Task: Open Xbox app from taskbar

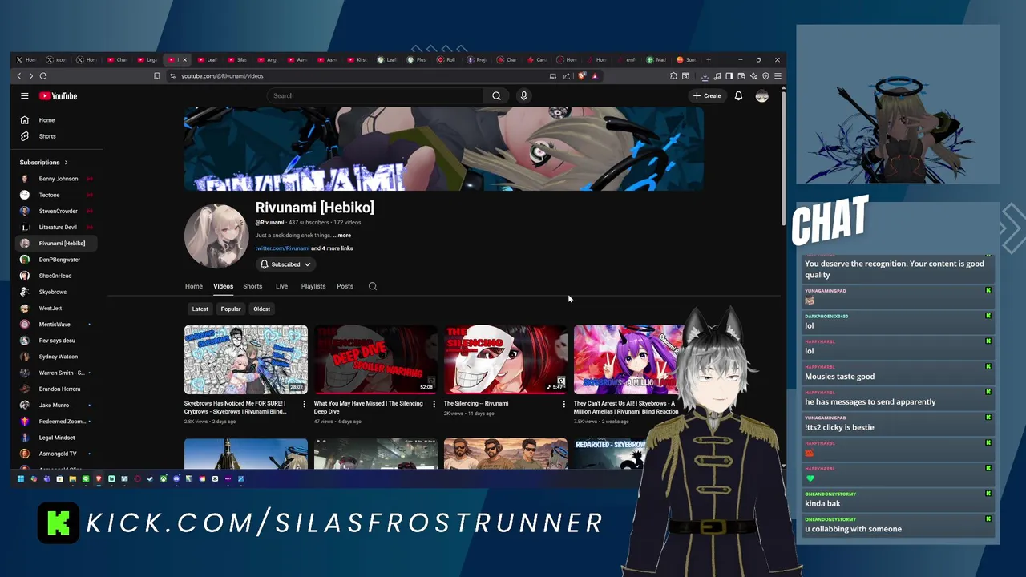Action: pos(164,479)
